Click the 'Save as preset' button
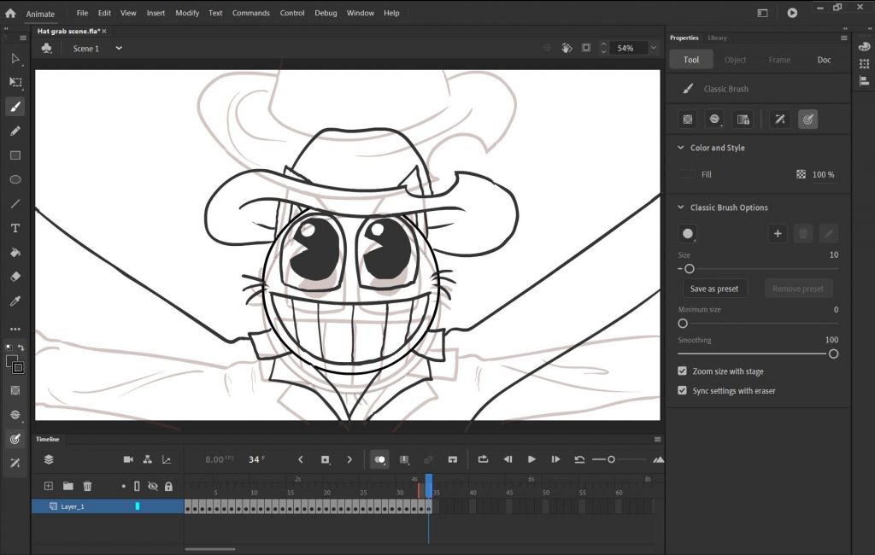This screenshot has height=555, width=875. coord(714,289)
